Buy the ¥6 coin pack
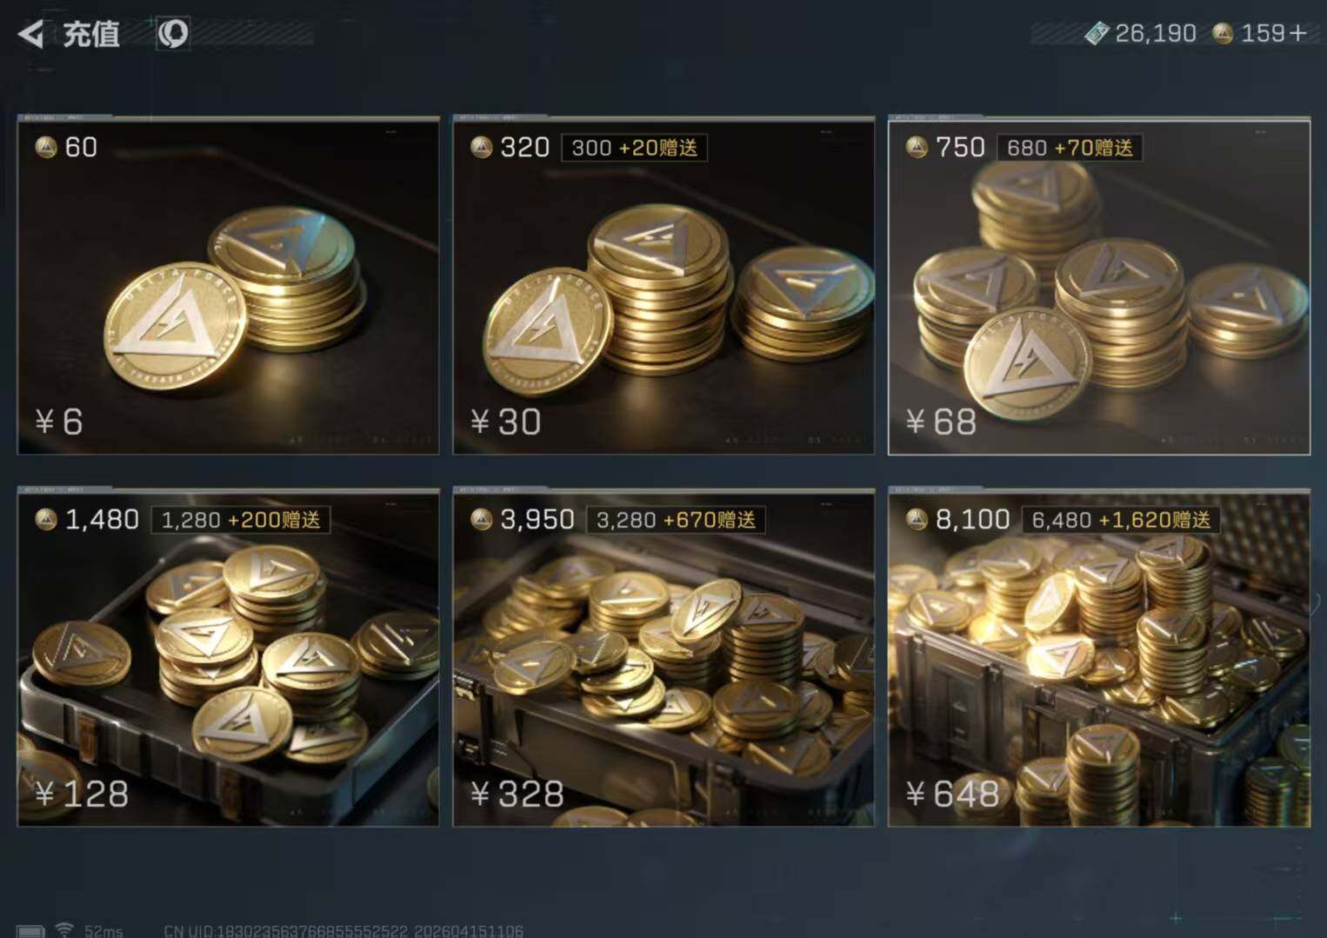This screenshot has height=938, width=1327. coord(228,286)
